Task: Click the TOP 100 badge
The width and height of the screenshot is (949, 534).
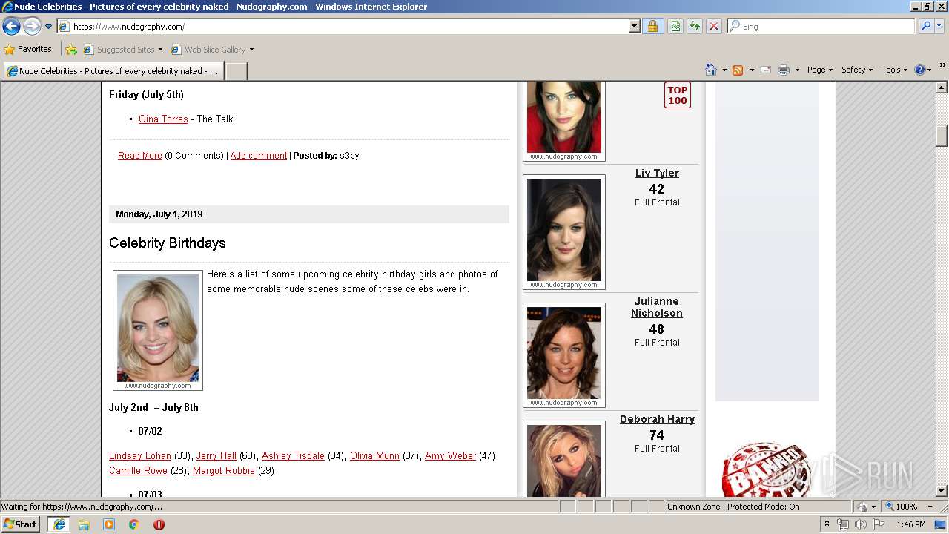Action: (678, 95)
